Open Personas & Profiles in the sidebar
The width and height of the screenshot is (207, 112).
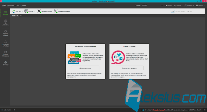click(x=6, y=44)
